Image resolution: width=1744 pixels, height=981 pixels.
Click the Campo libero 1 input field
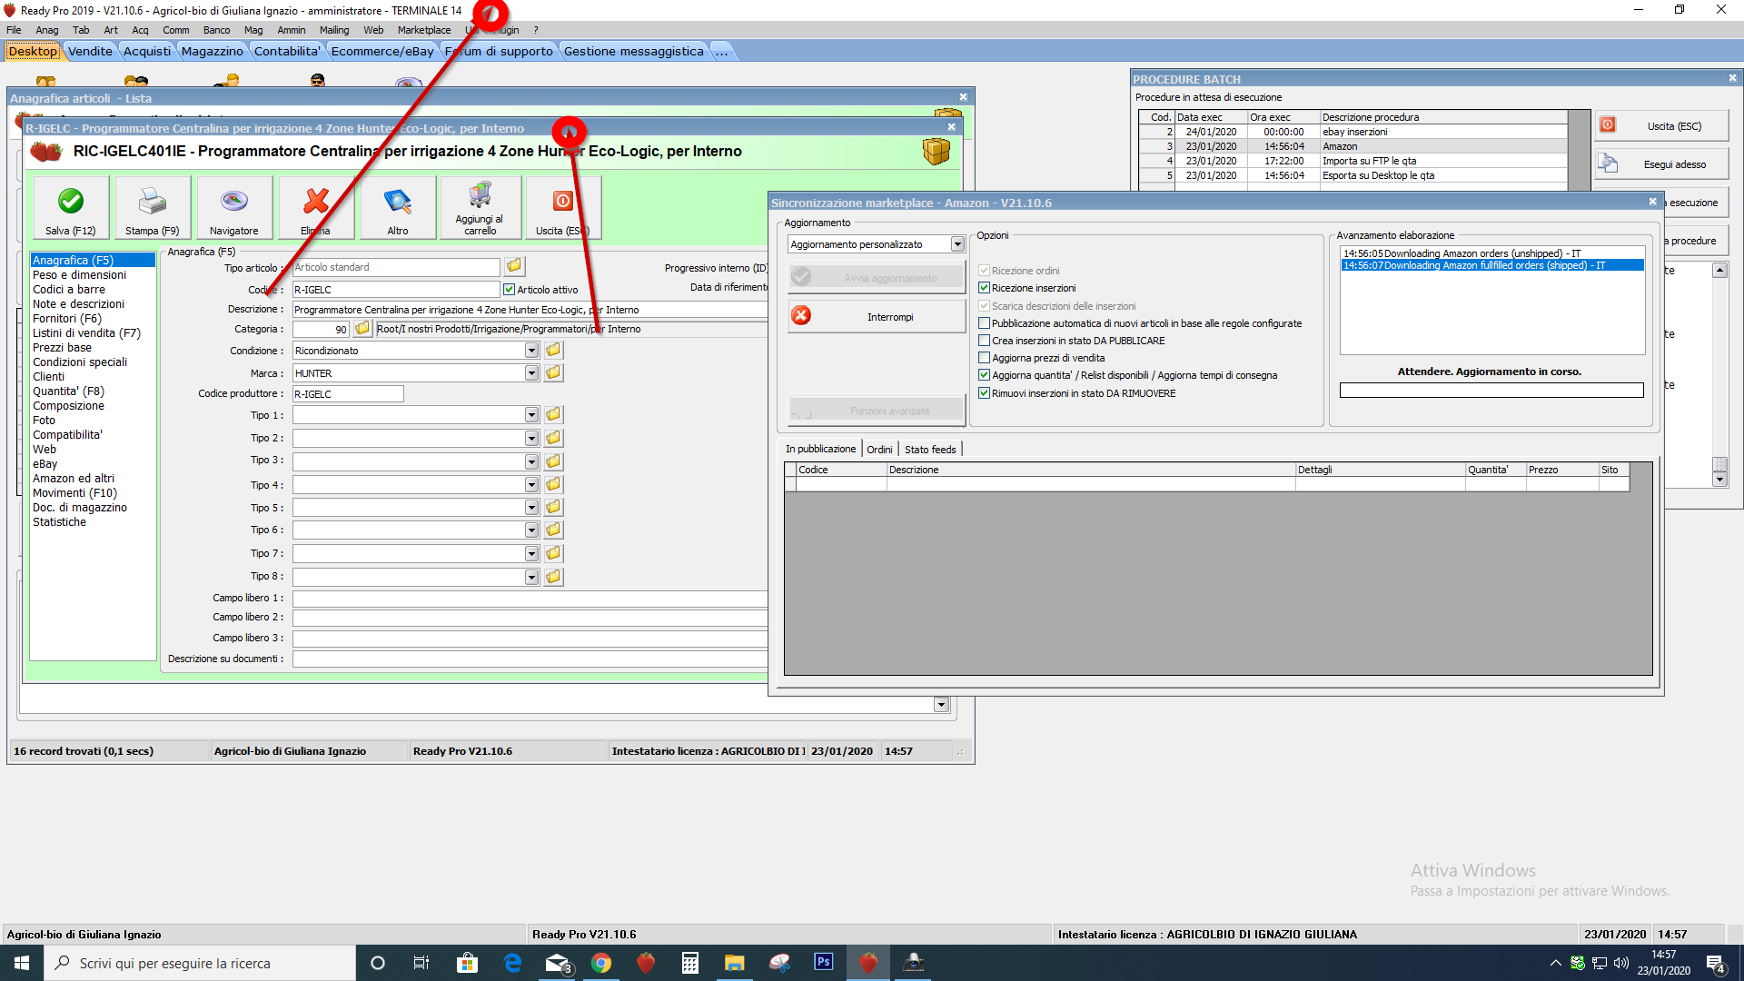tap(530, 598)
